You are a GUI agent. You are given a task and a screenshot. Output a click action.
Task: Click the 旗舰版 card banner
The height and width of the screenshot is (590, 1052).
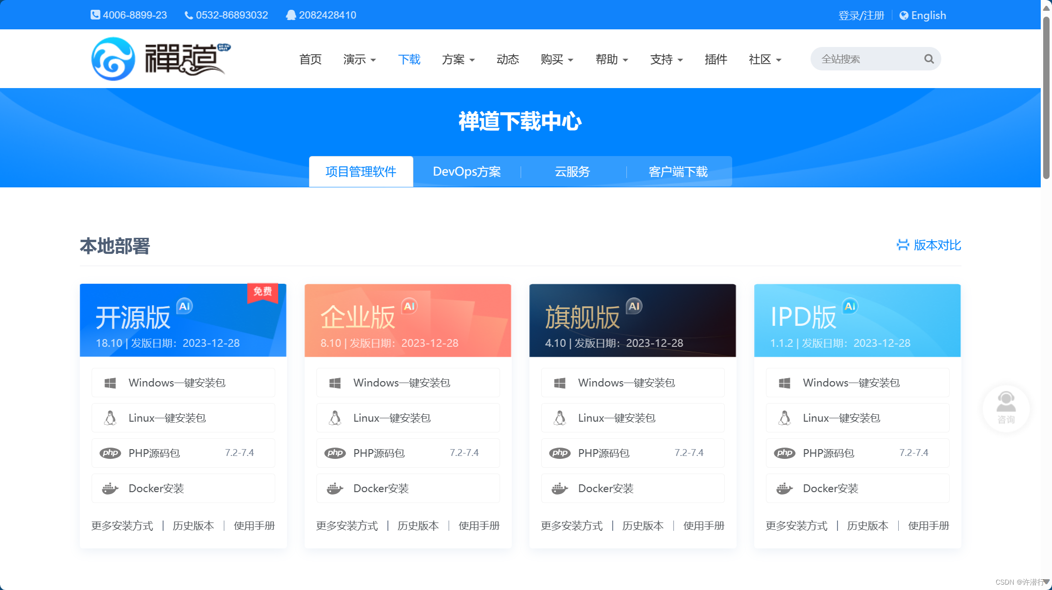[x=633, y=320]
